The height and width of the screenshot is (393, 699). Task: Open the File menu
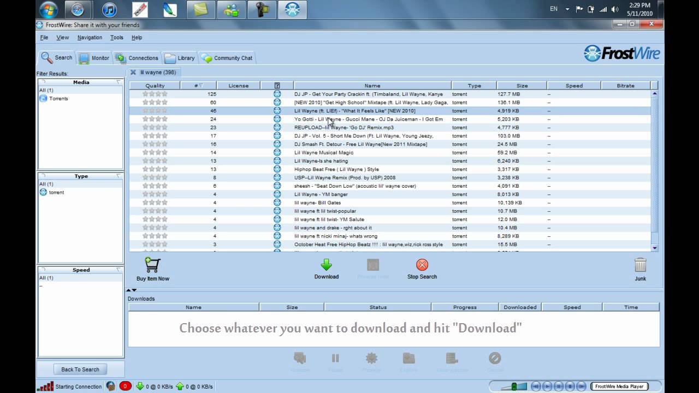[44, 38]
